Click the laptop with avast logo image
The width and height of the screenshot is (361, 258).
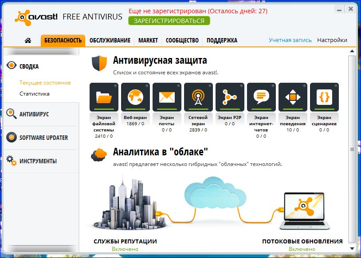304,211
